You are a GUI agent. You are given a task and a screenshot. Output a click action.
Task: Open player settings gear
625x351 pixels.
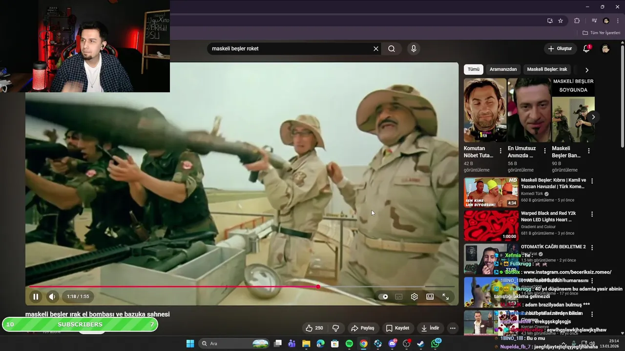tap(414, 296)
